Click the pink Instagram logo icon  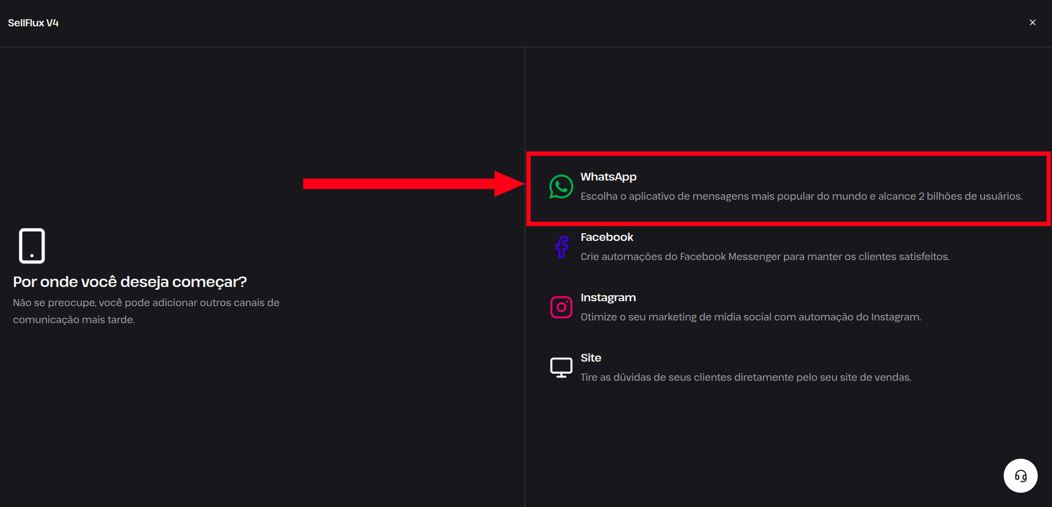click(x=561, y=307)
